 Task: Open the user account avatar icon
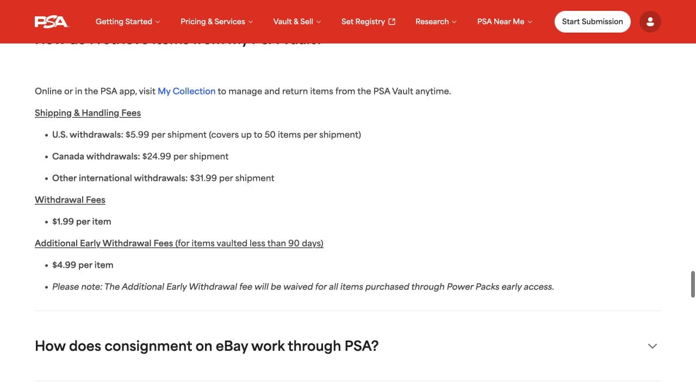(x=650, y=22)
